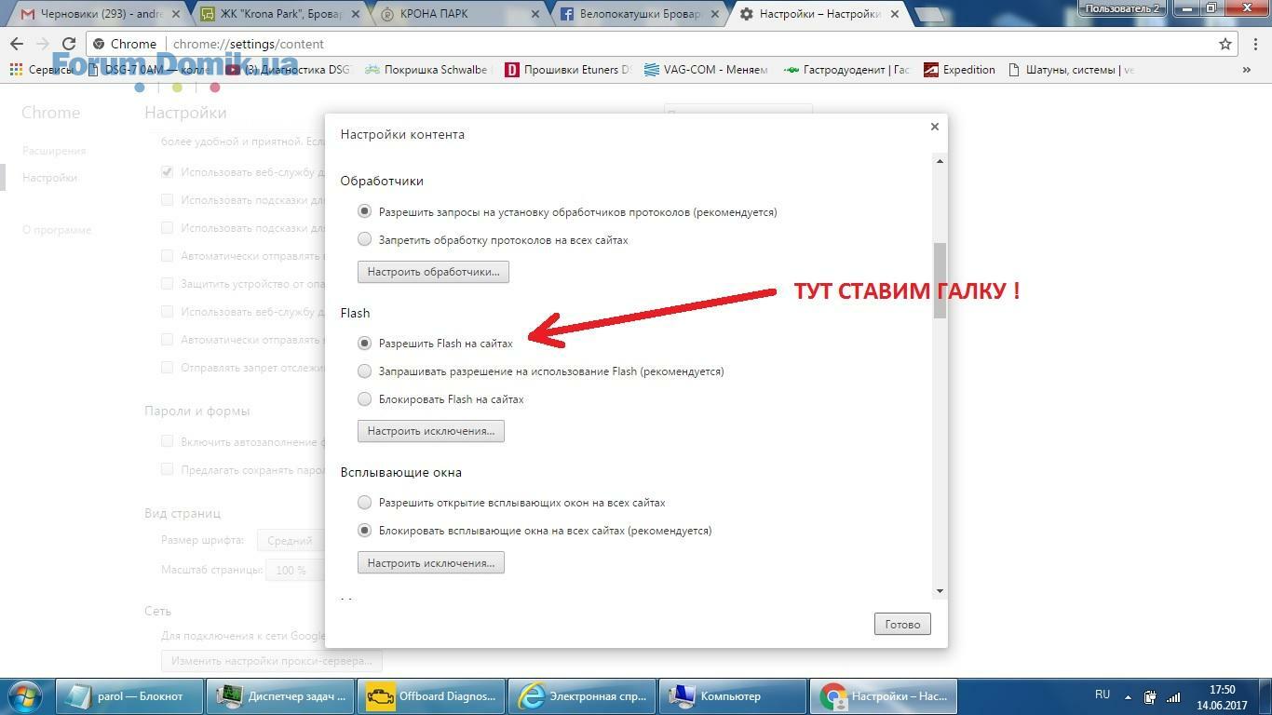
Task: Toggle Включить автозаполнение checkbox
Action: 167,441
